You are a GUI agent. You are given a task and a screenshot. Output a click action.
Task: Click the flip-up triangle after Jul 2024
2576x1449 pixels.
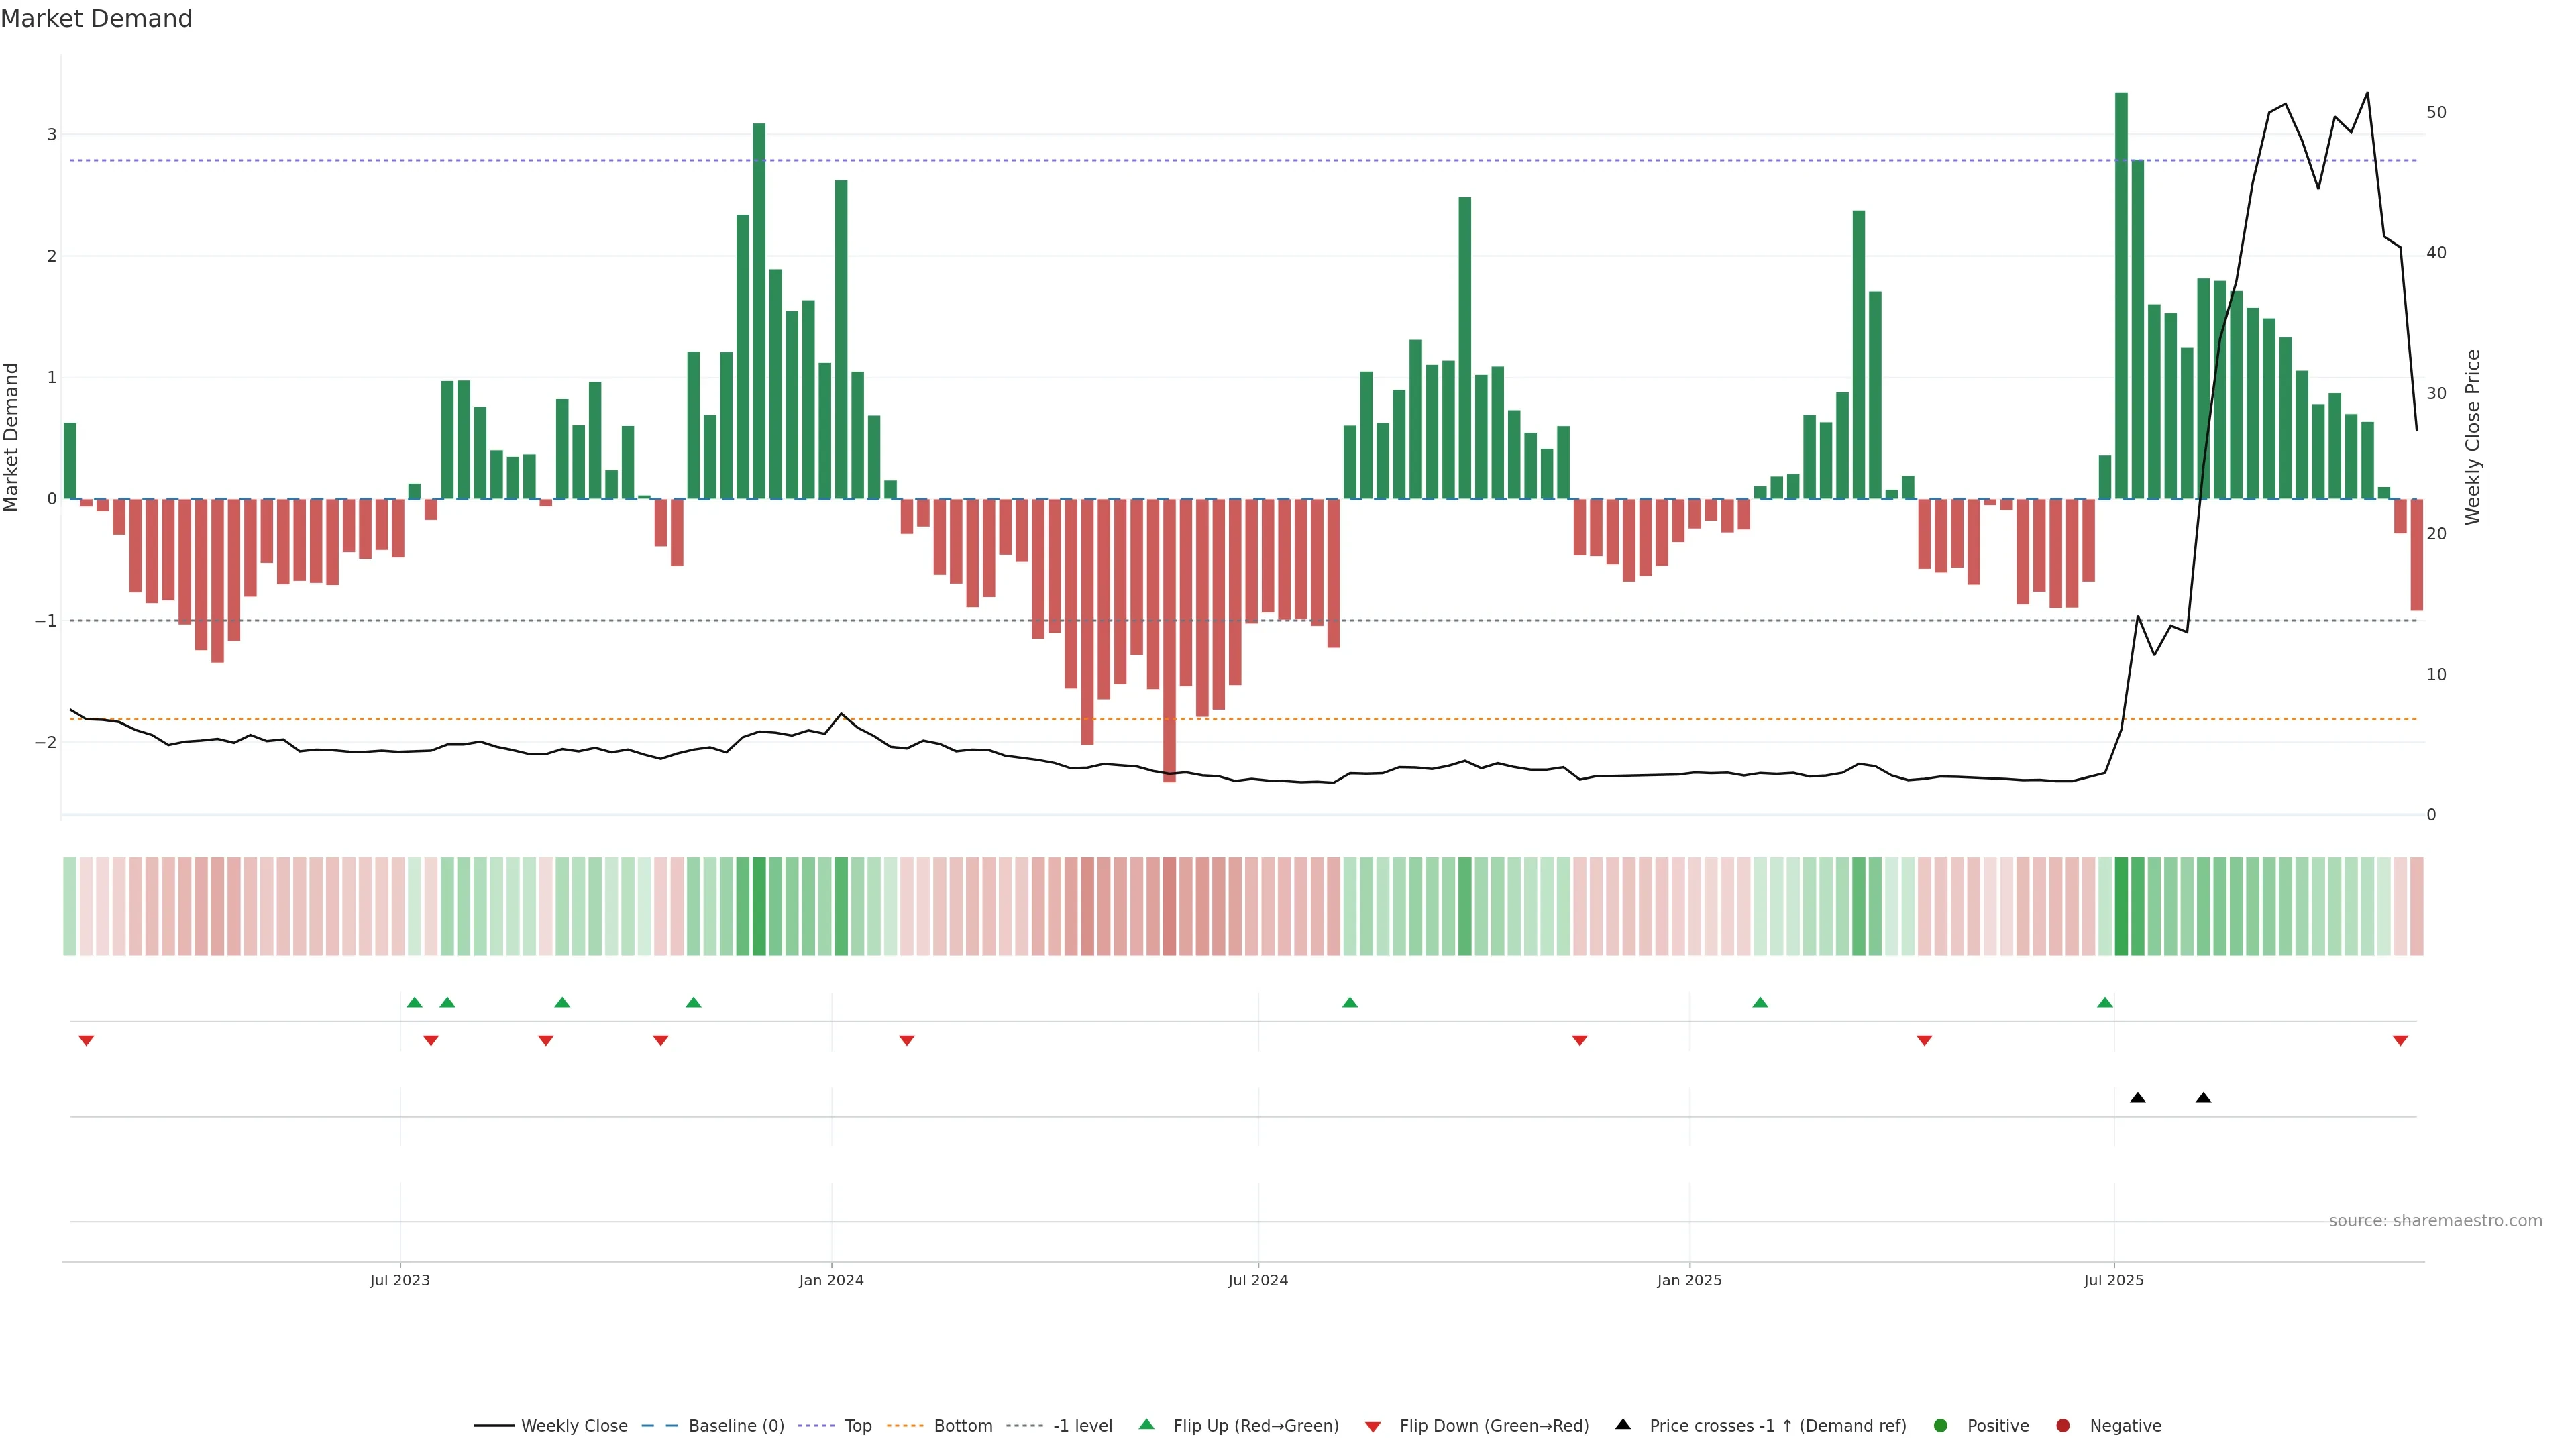coord(1350,1002)
